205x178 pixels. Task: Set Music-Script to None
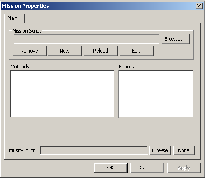pyautogui.click(x=184, y=150)
